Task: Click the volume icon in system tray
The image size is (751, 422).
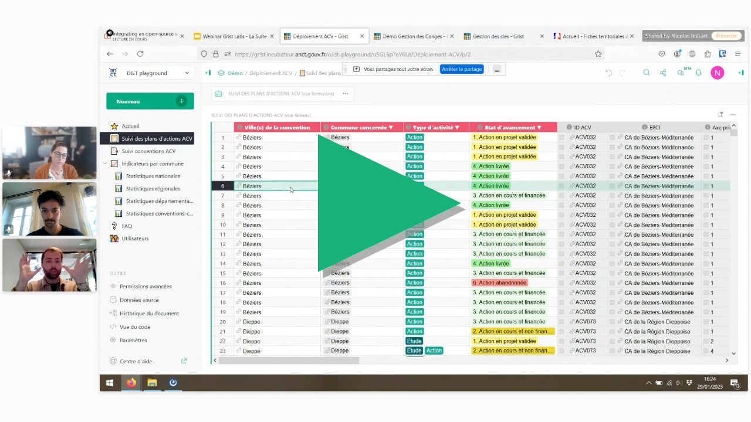Action: pos(679,383)
